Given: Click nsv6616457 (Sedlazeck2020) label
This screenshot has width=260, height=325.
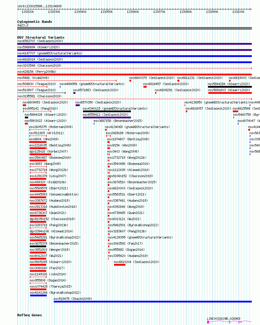Looking at the screenshot, I should (x=166, y=84).
